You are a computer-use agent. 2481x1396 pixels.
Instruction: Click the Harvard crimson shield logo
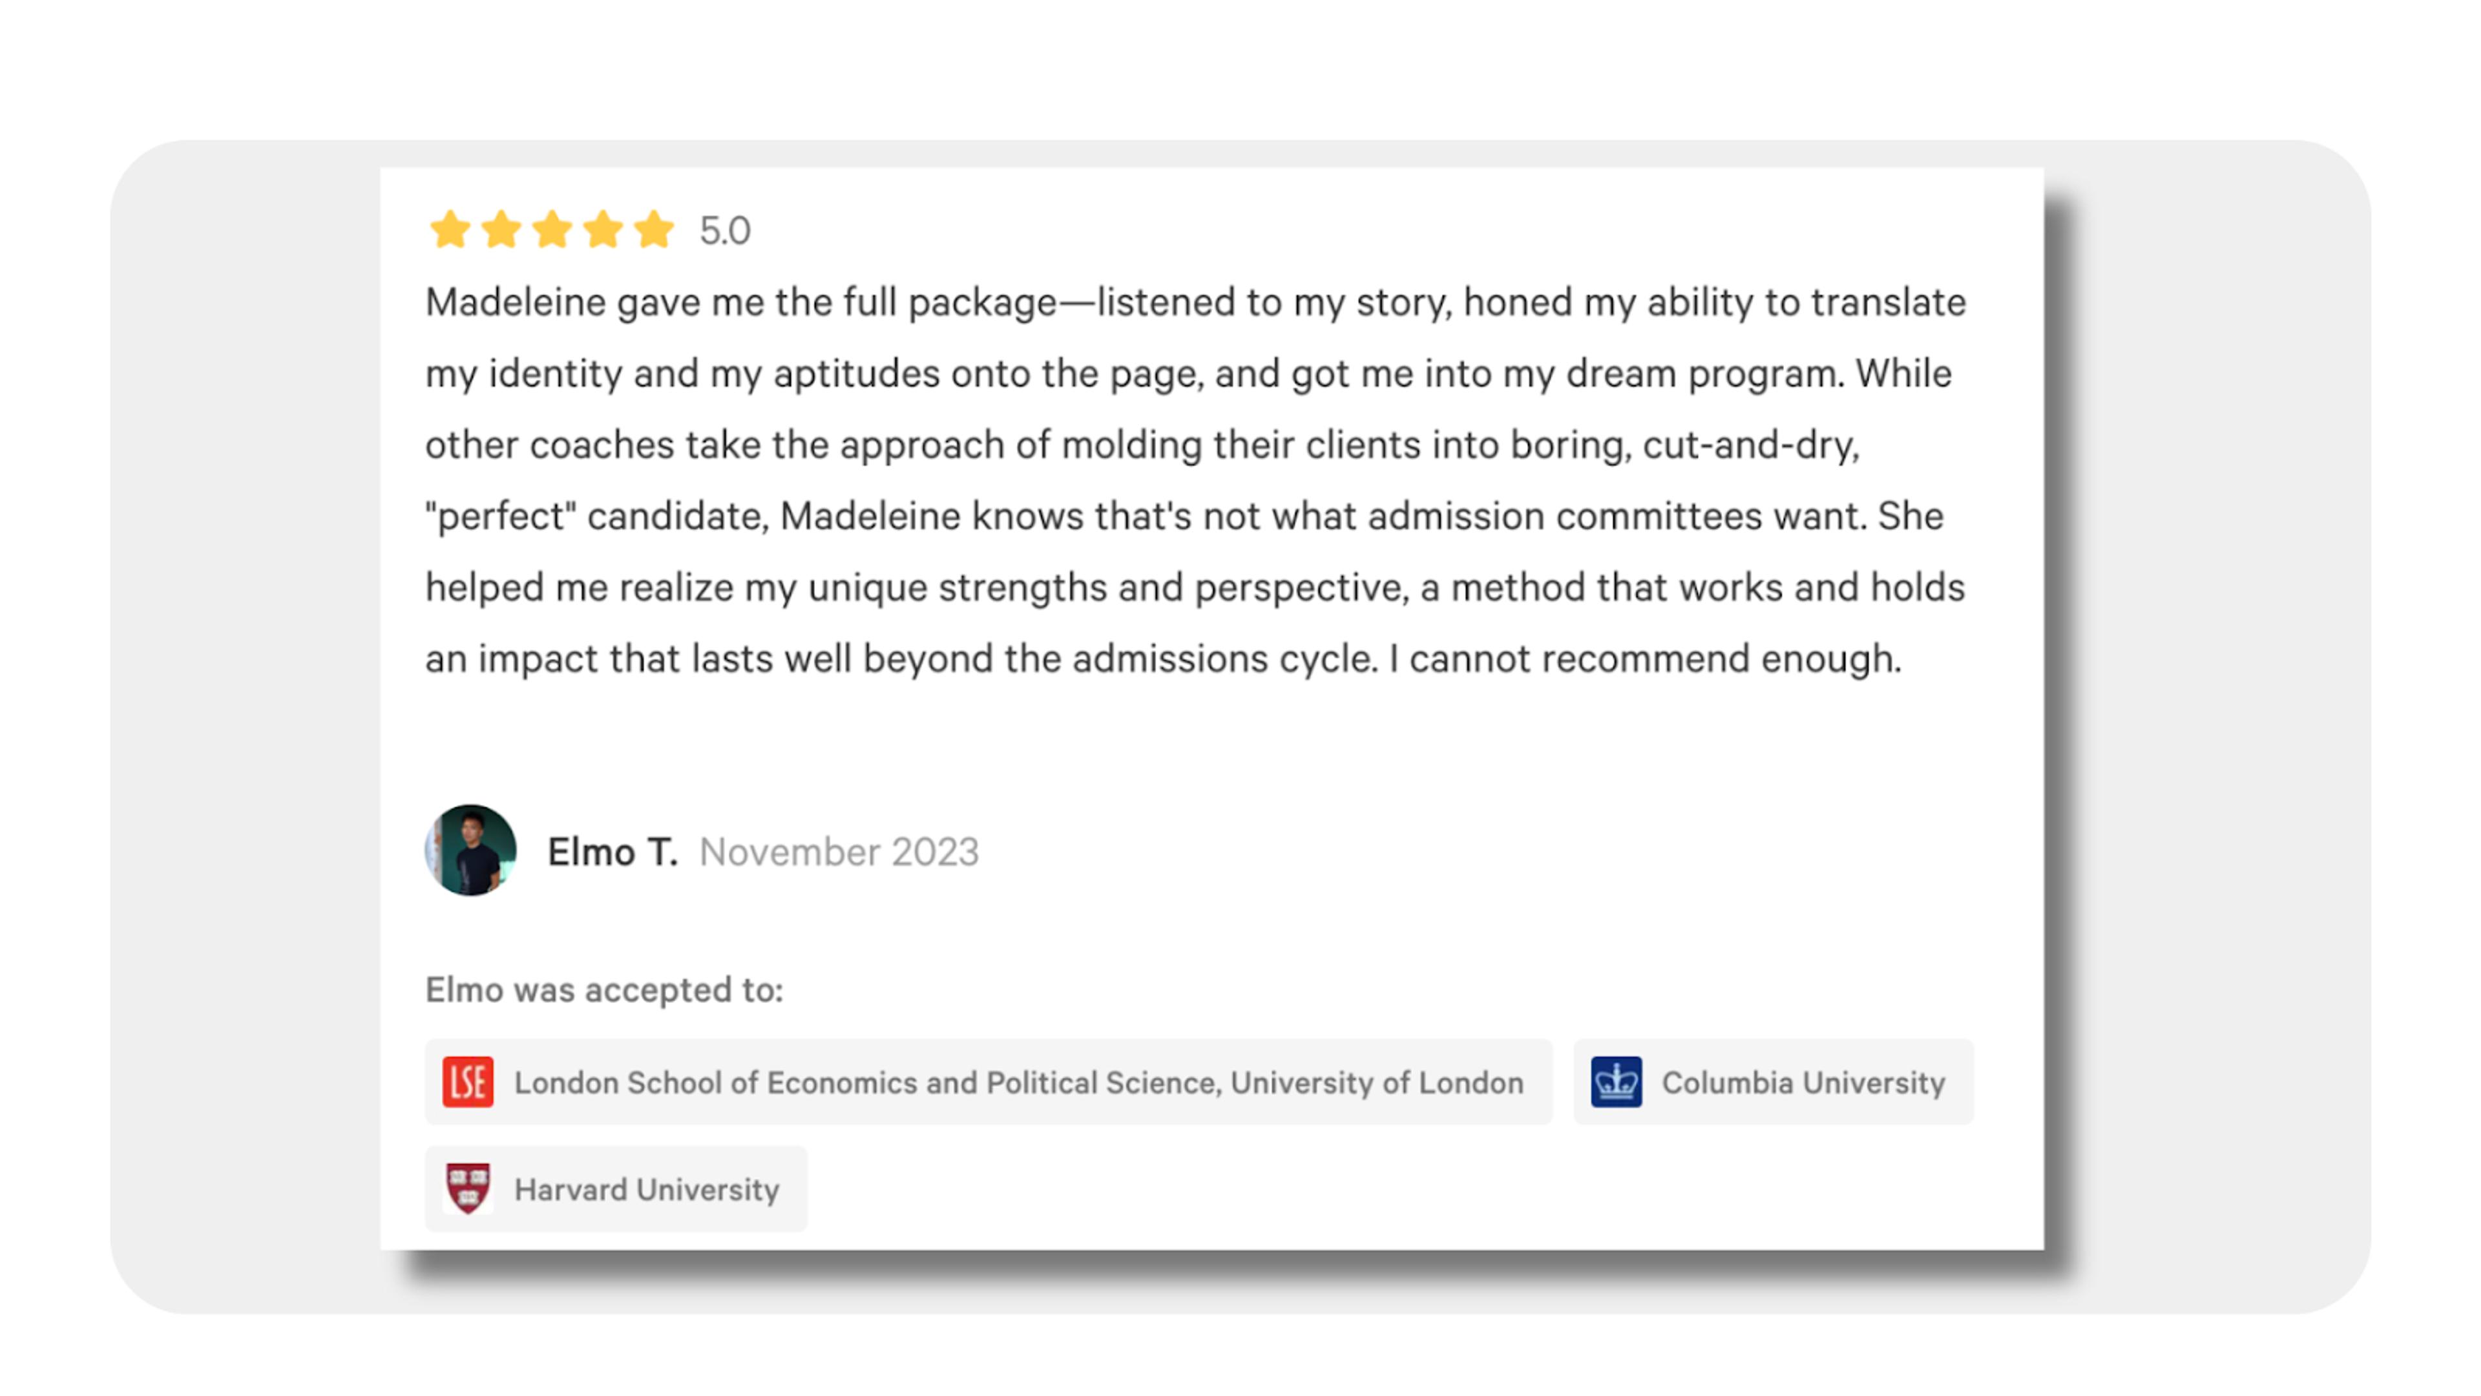[468, 1189]
